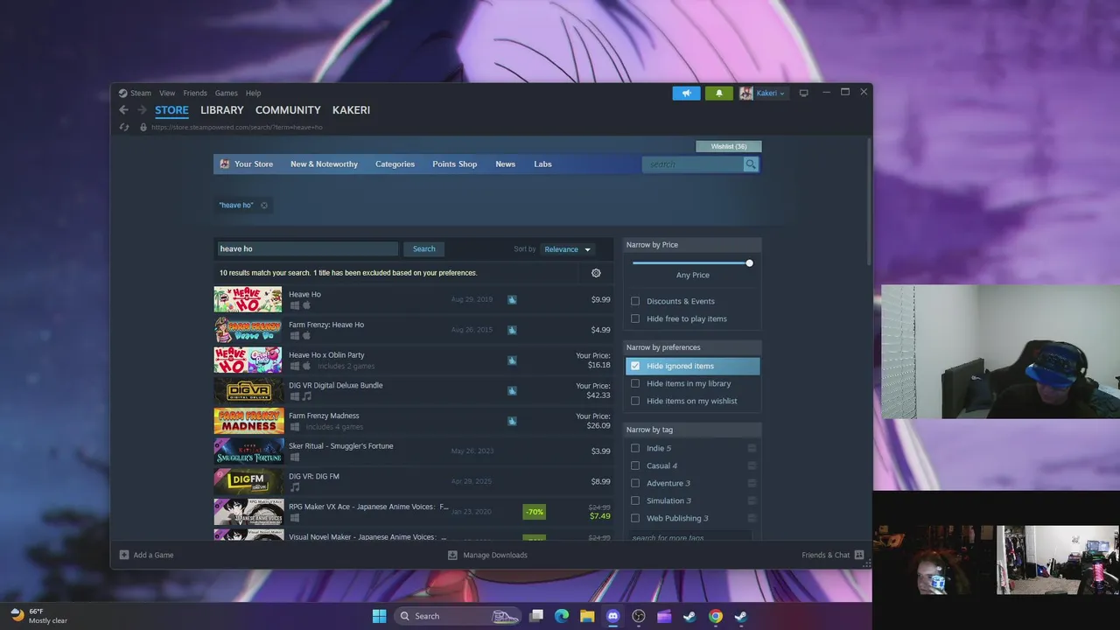
Task: Exclude the Indie tag with minus icon
Action: 752,448
